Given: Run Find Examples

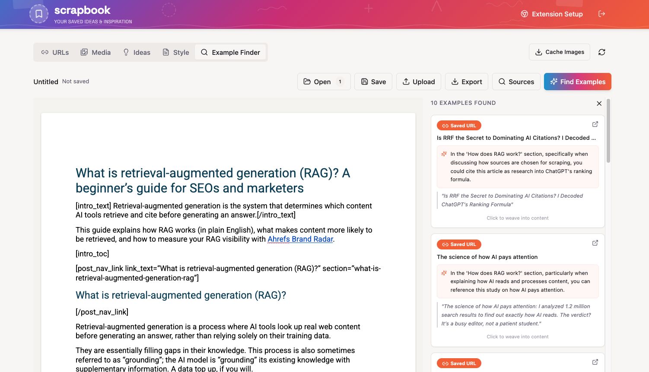Looking at the screenshot, I should [x=577, y=82].
